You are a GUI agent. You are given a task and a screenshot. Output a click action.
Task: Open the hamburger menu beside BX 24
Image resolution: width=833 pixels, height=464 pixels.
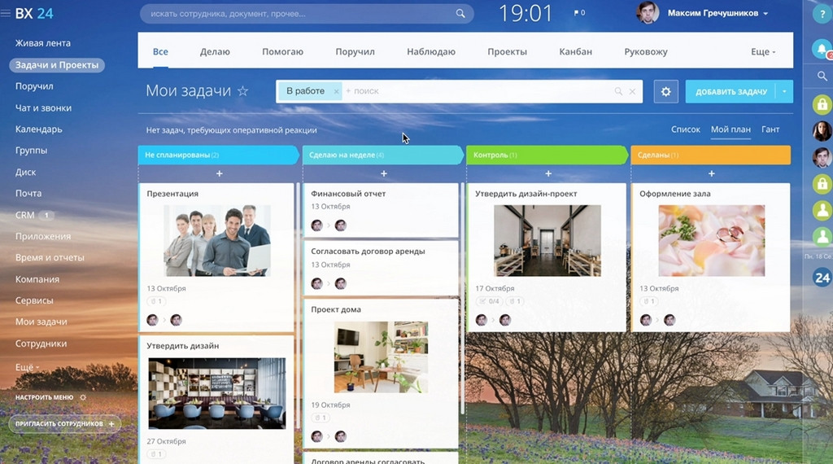coord(6,13)
